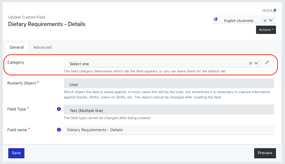Image resolution: width=285 pixels, height=164 pixels.
Task: Show the Field Type info icon
Action: point(59,109)
